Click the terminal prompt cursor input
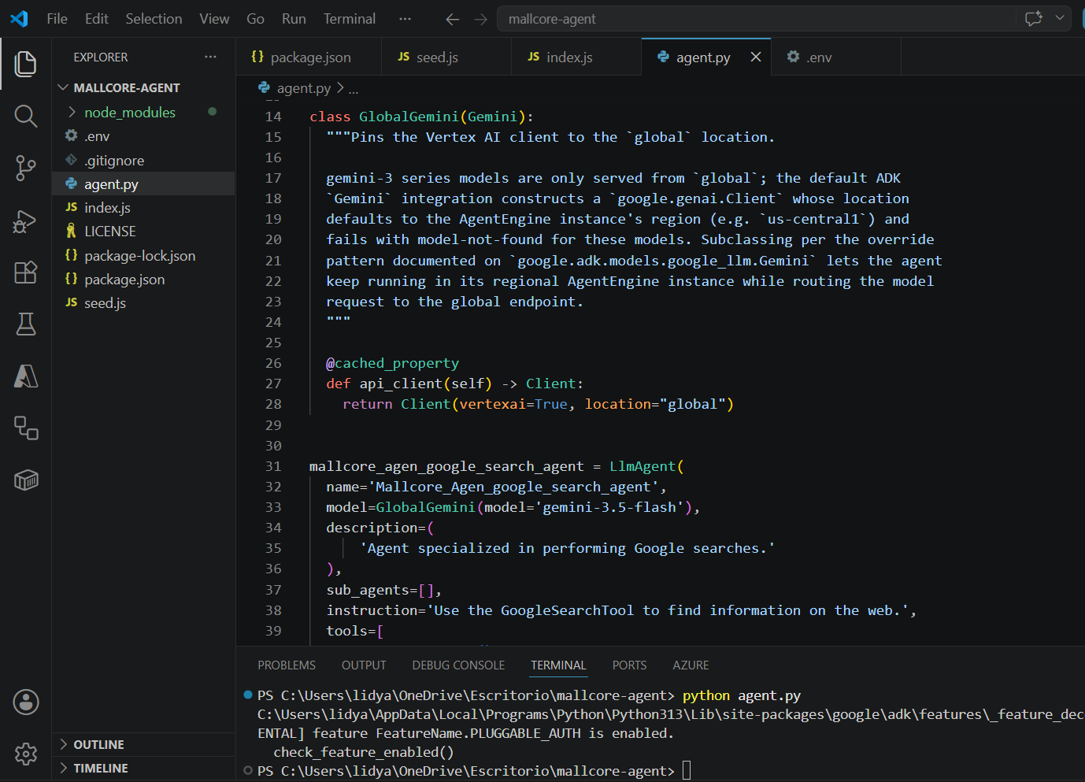 pos(687,771)
